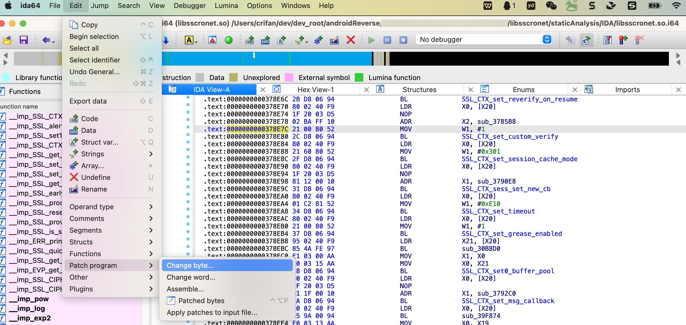Click the IDA View-A tab icon
This screenshot has width=686, height=325.
(173, 89)
